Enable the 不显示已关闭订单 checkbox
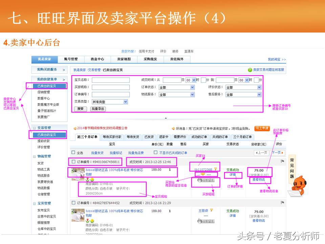This screenshot has height=244, width=325. pos(155,152)
